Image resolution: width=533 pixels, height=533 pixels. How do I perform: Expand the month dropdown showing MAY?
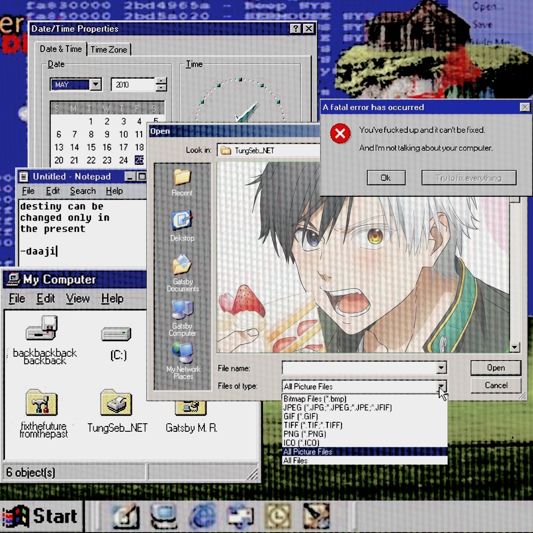pyautogui.click(x=96, y=84)
